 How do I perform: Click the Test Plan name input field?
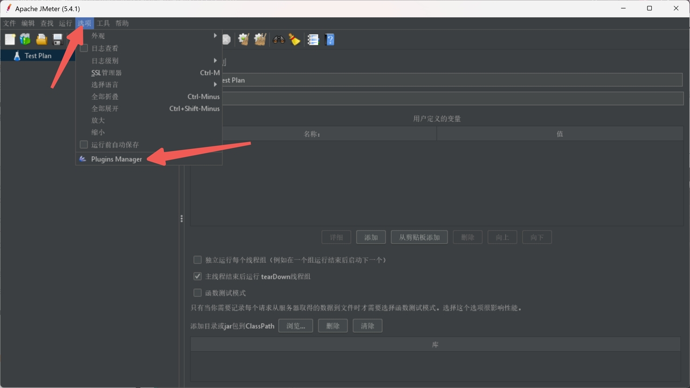(452, 80)
